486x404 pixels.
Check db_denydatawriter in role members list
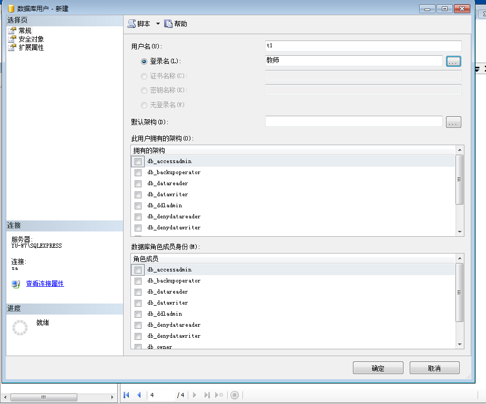tap(138, 336)
